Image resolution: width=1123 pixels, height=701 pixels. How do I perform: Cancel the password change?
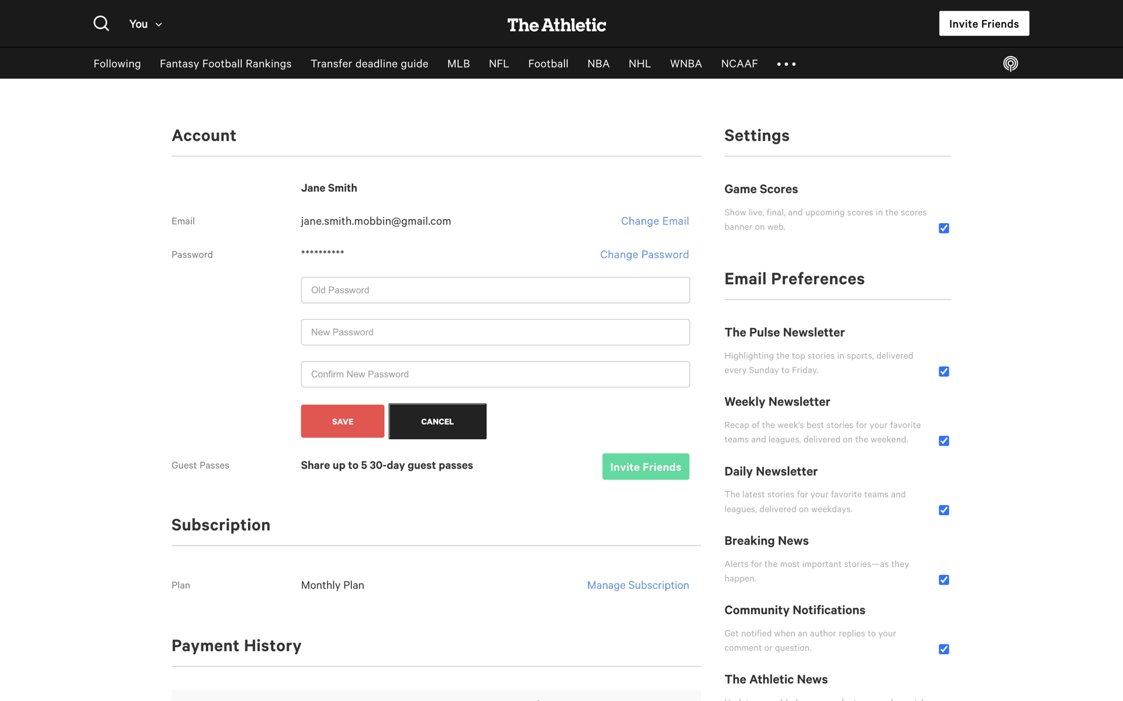click(438, 421)
